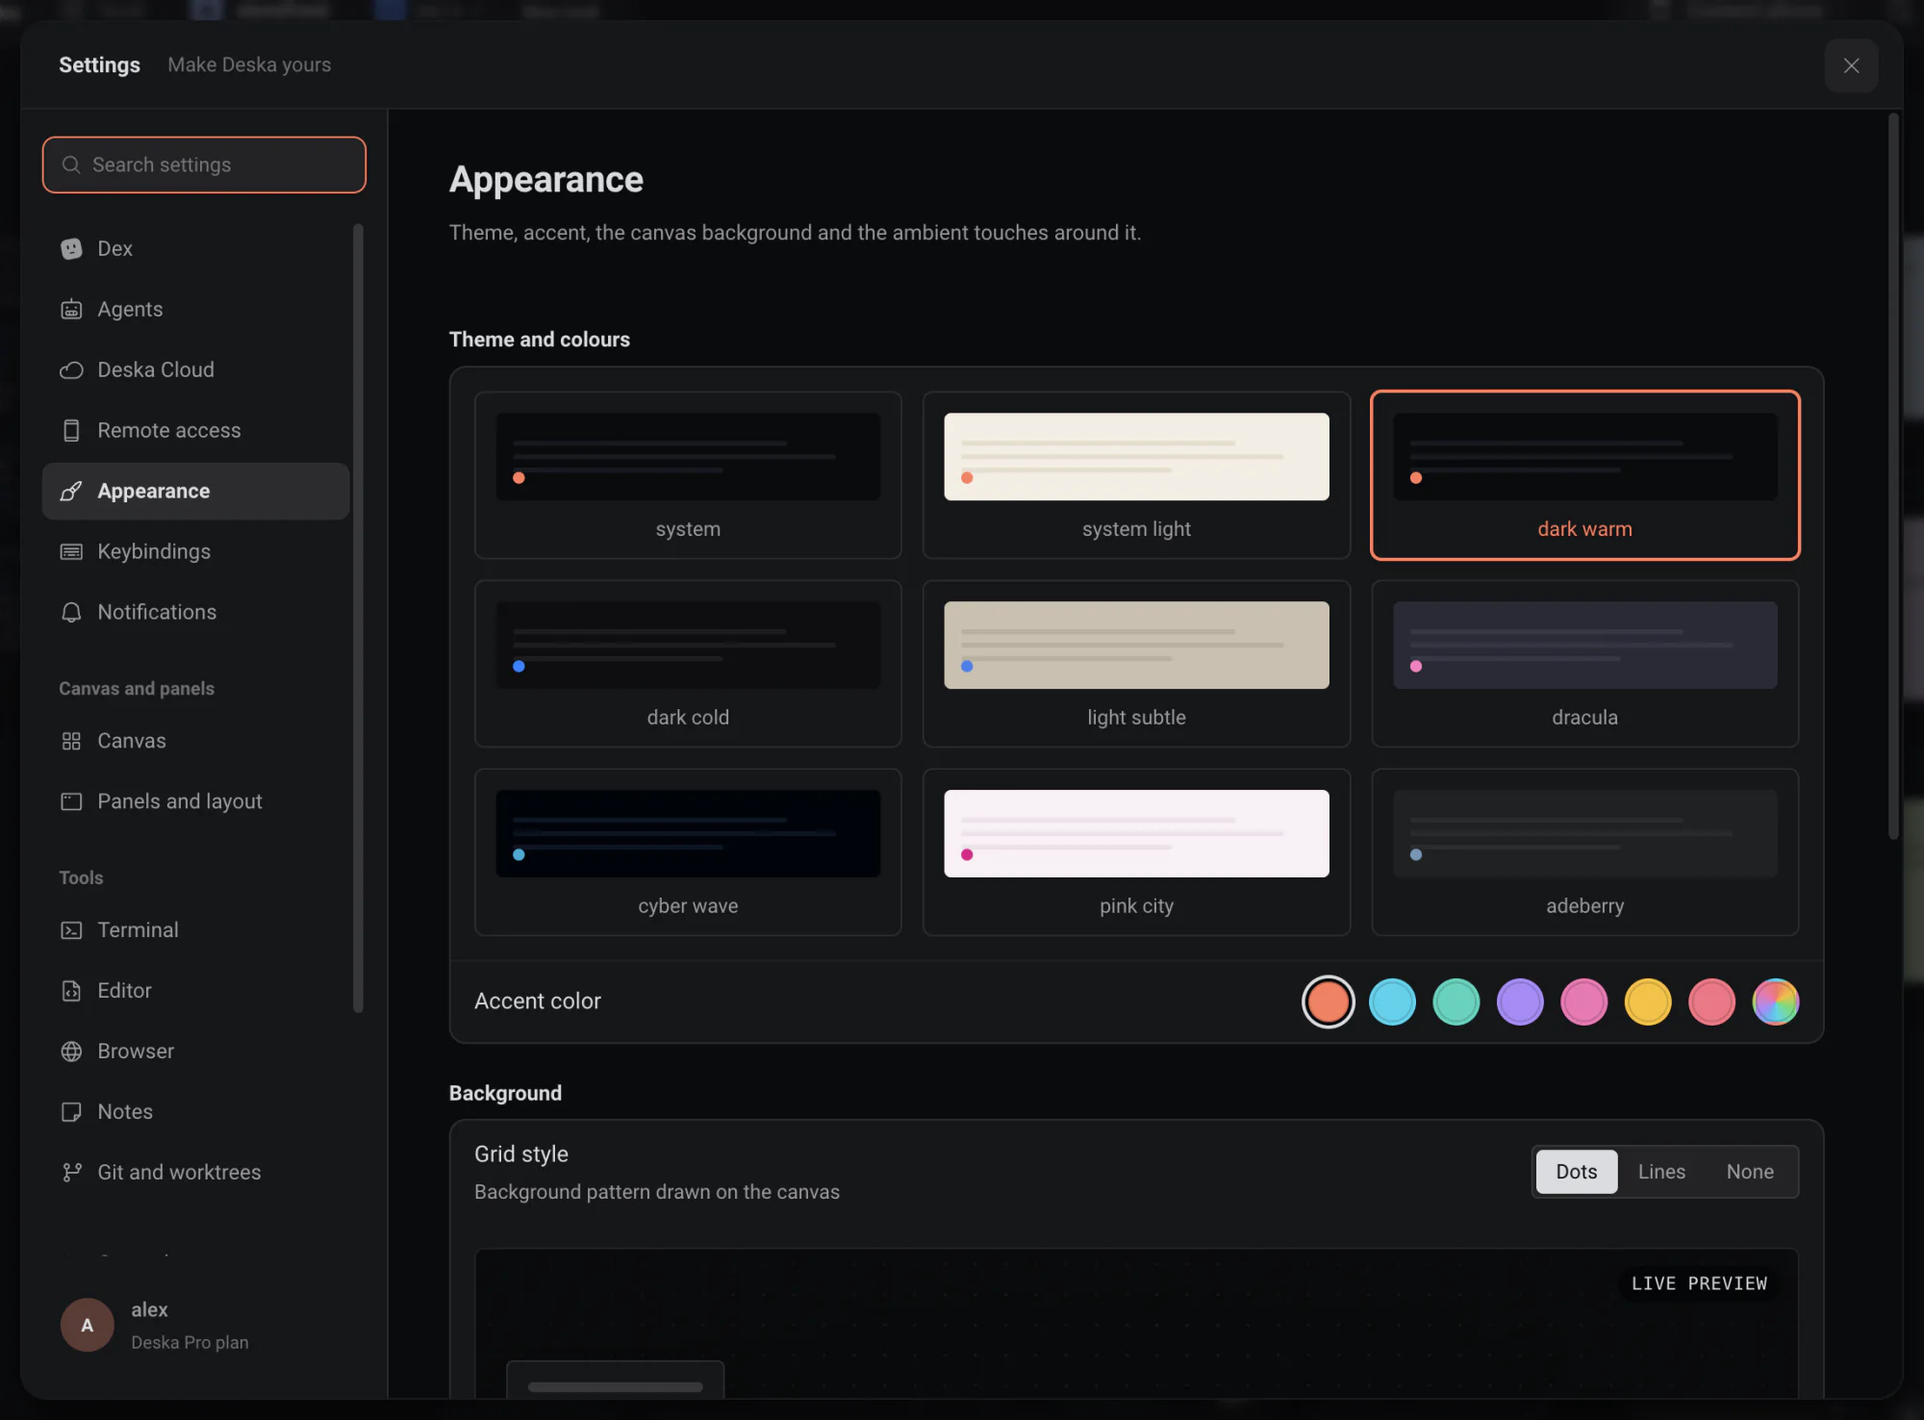1924x1420 pixels.
Task: Open the rainbow custom accent picker
Action: point(1776,1002)
